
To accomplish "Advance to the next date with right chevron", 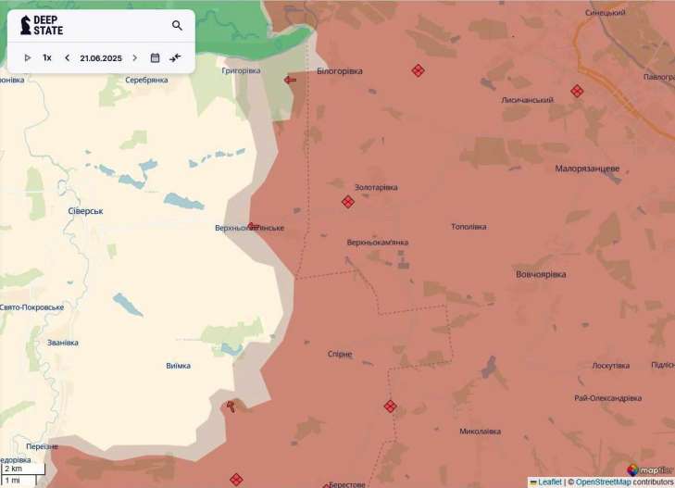I will click(134, 57).
